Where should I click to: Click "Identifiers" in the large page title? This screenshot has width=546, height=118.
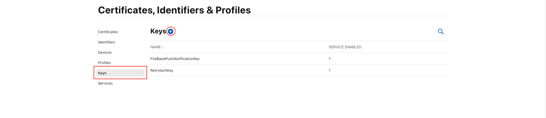tap(180, 10)
